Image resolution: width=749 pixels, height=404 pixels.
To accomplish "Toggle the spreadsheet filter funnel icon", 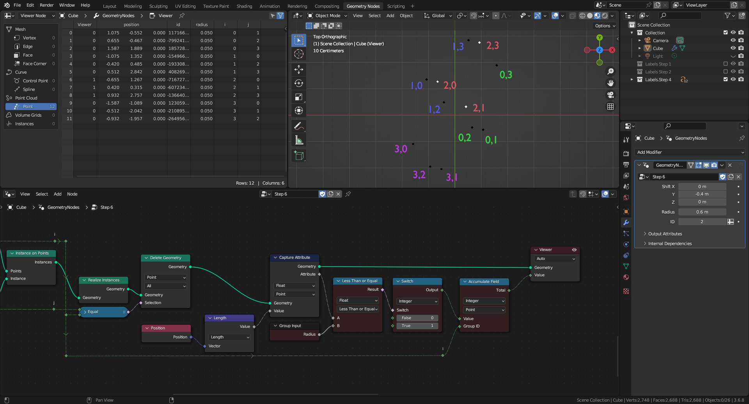I will tap(280, 16).
